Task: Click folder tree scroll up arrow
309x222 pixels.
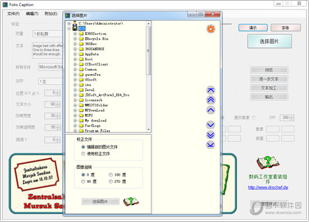Action: [x=148, y=24]
